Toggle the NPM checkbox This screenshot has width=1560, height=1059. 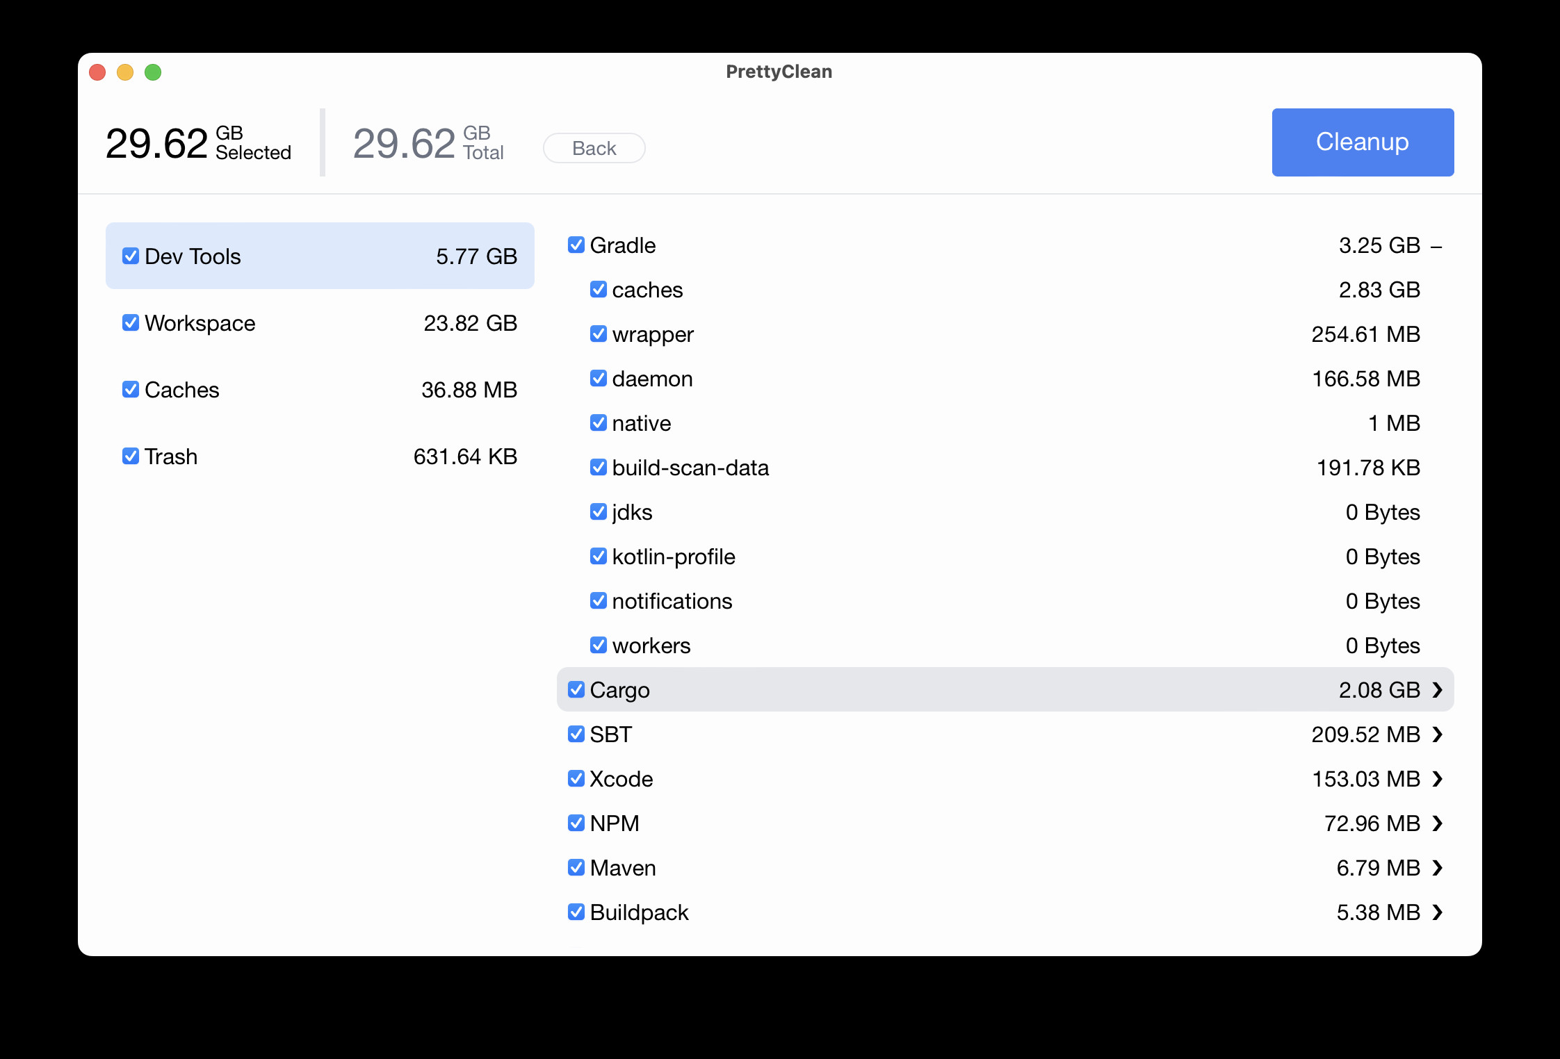[576, 823]
